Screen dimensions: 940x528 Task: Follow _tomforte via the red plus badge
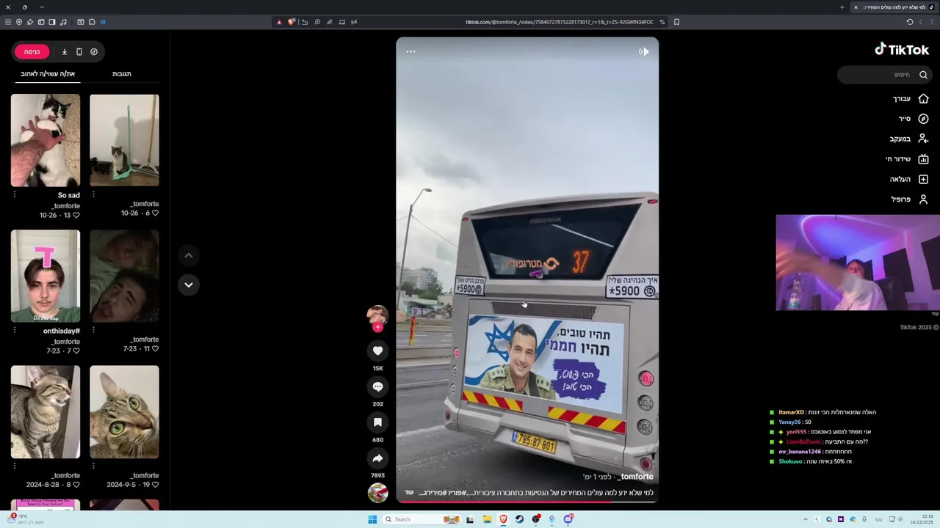click(x=377, y=327)
